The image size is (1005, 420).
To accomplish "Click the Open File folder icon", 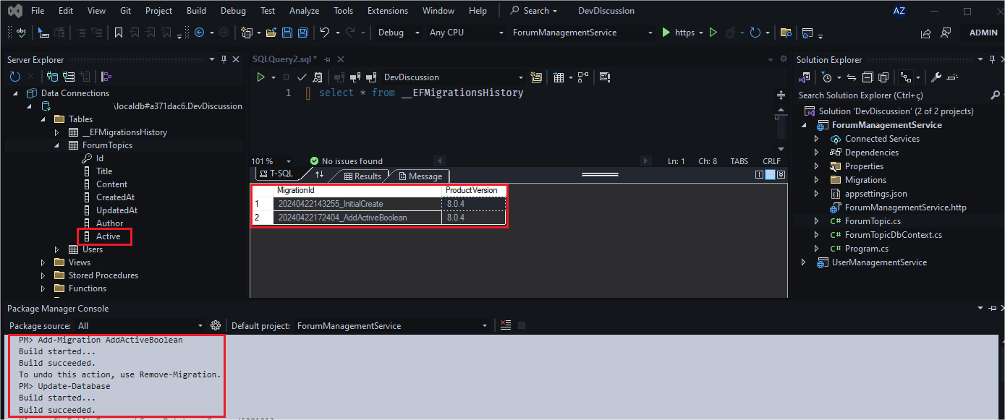I will [271, 33].
